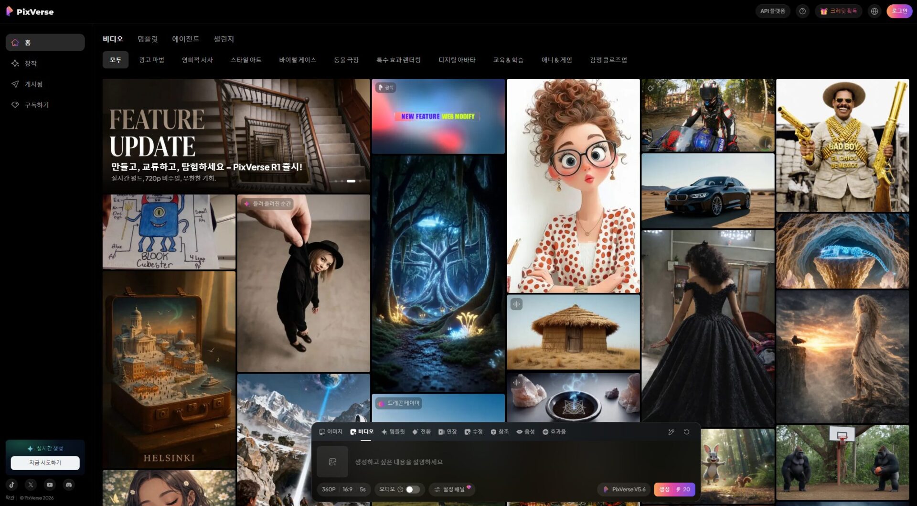Open the PixVerse V5.6 model selector
917x506 pixels.
[x=624, y=489]
